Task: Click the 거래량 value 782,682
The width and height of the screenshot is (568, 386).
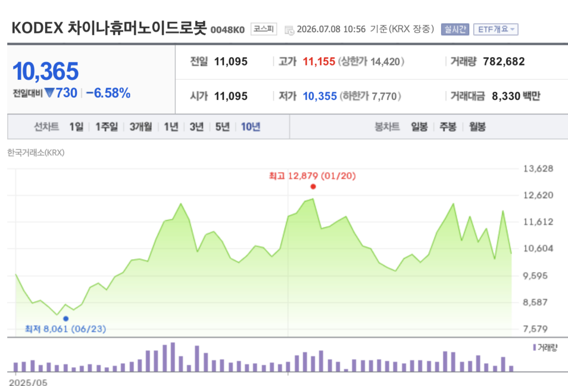Action: pyautogui.click(x=504, y=62)
